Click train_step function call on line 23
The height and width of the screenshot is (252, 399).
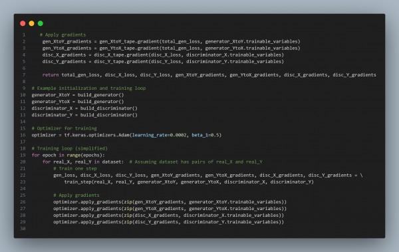[x=78, y=182]
